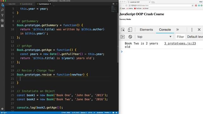This screenshot has width=203, height=114.
Task: Open the 3_prototypes.js:23 source link
Action: point(180,43)
